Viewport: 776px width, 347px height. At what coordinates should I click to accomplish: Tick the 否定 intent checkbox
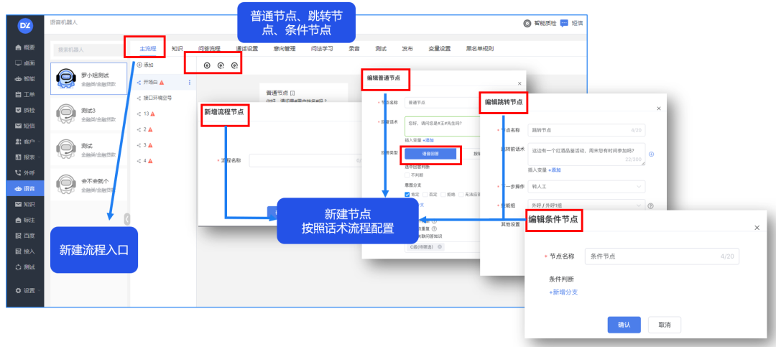tap(425, 194)
